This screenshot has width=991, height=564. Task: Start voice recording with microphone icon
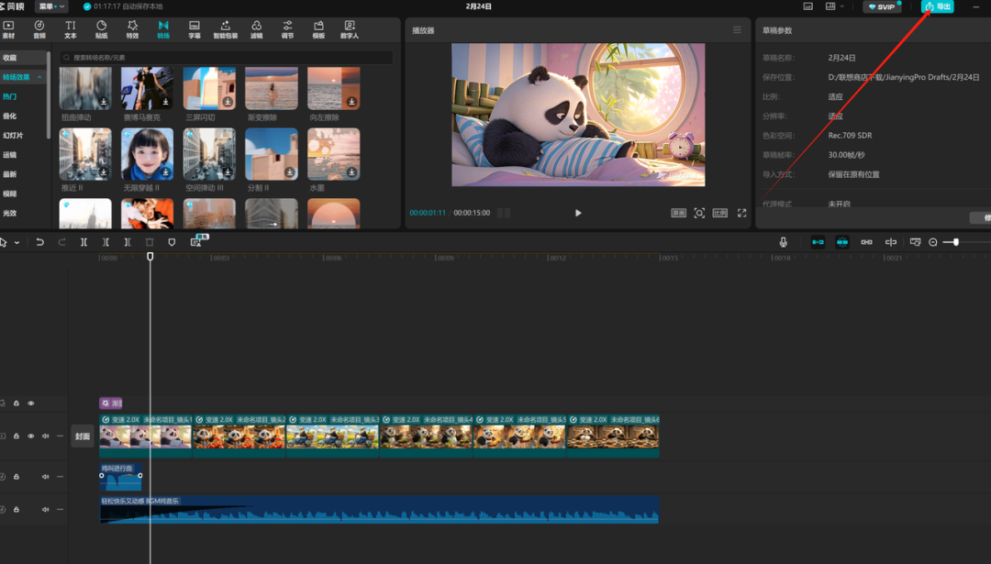(783, 242)
